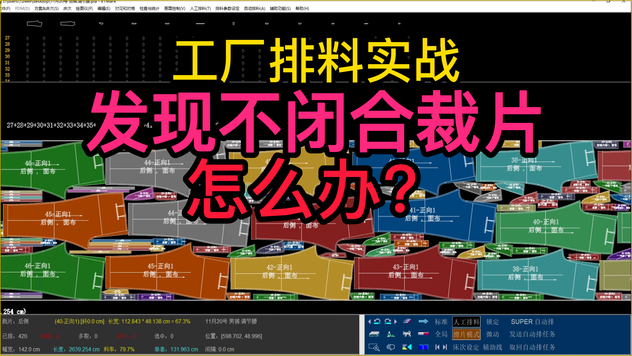This screenshot has width=632, height=356.
Task: Open the 自动排料(A) menu
Action: coord(254,9)
